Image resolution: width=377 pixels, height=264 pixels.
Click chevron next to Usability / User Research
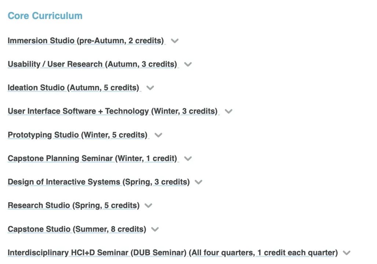click(x=188, y=65)
